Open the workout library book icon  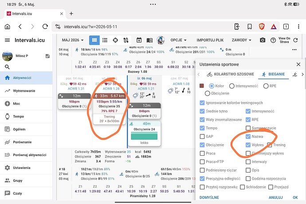(149, 40)
